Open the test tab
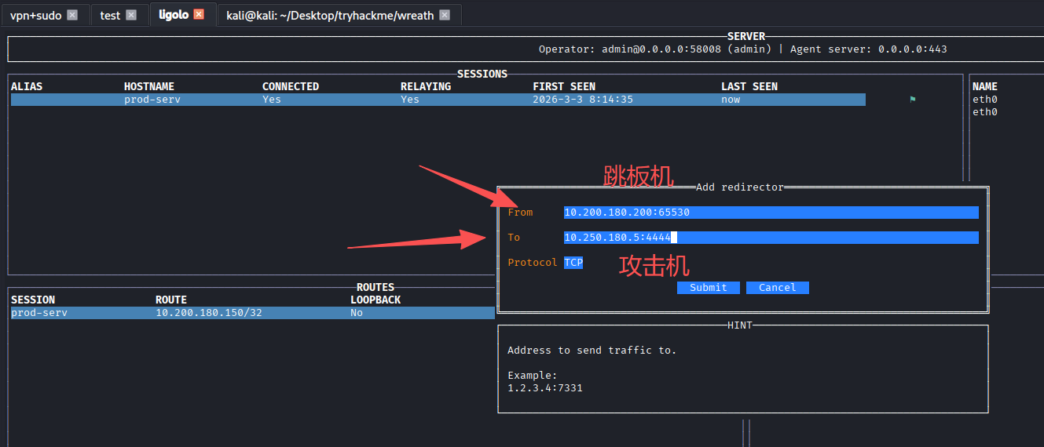Viewport: 1044px width, 447px height. [x=110, y=15]
